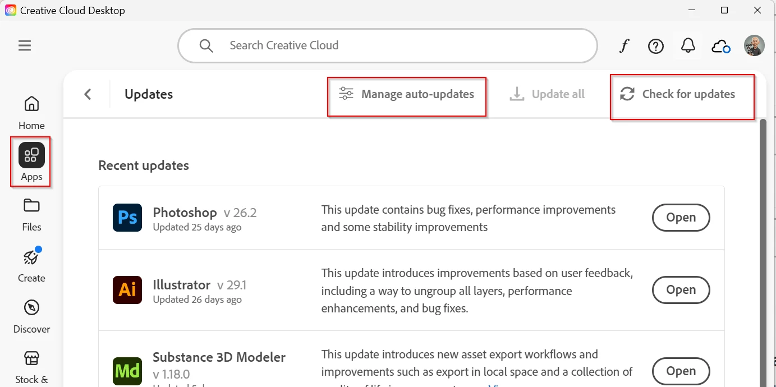776x387 pixels.
Task: Click the Illustrator name text
Action: pyautogui.click(x=181, y=285)
